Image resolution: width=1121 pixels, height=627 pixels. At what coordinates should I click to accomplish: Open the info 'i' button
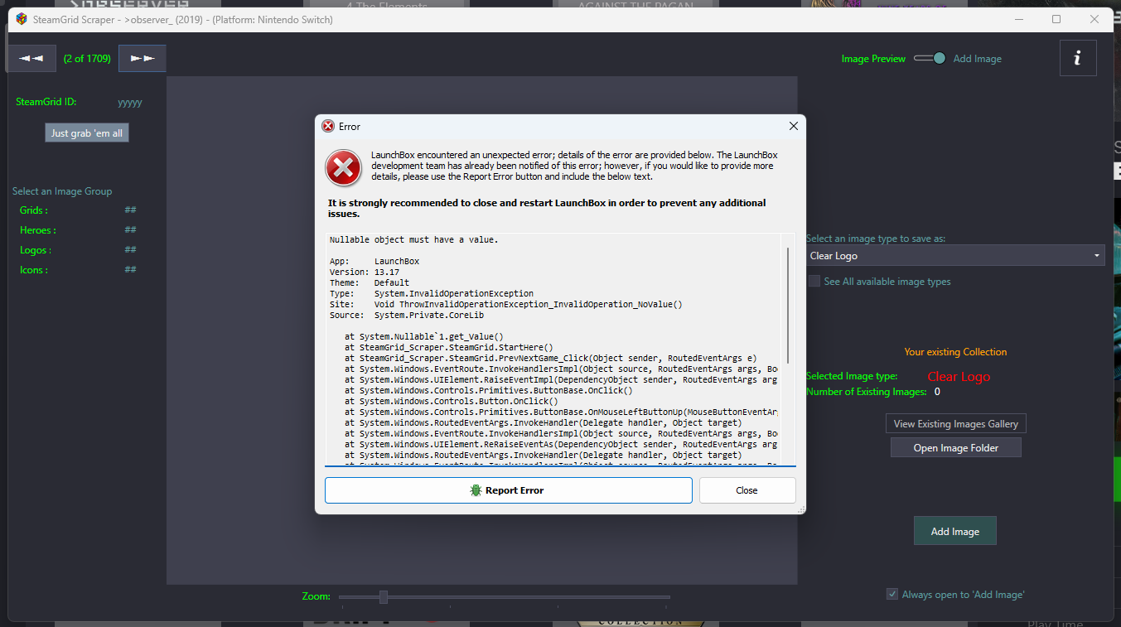coord(1077,58)
